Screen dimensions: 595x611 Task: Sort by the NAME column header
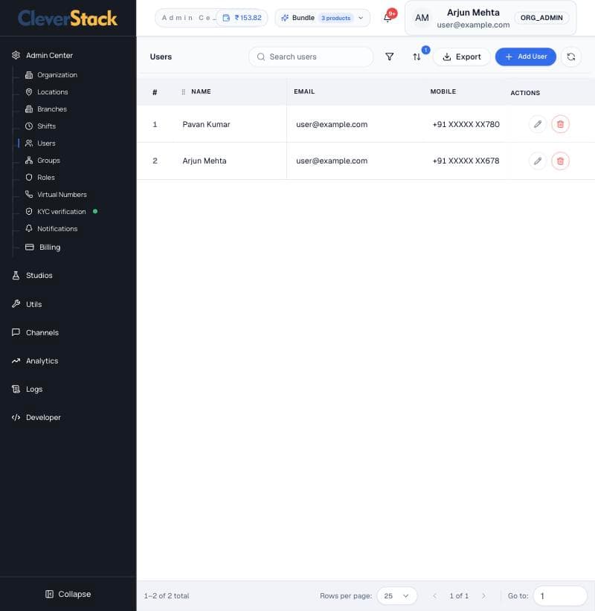pyautogui.click(x=201, y=91)
